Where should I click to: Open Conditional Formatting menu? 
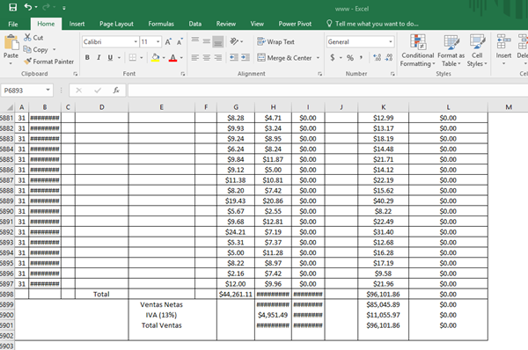coord(417,50)
